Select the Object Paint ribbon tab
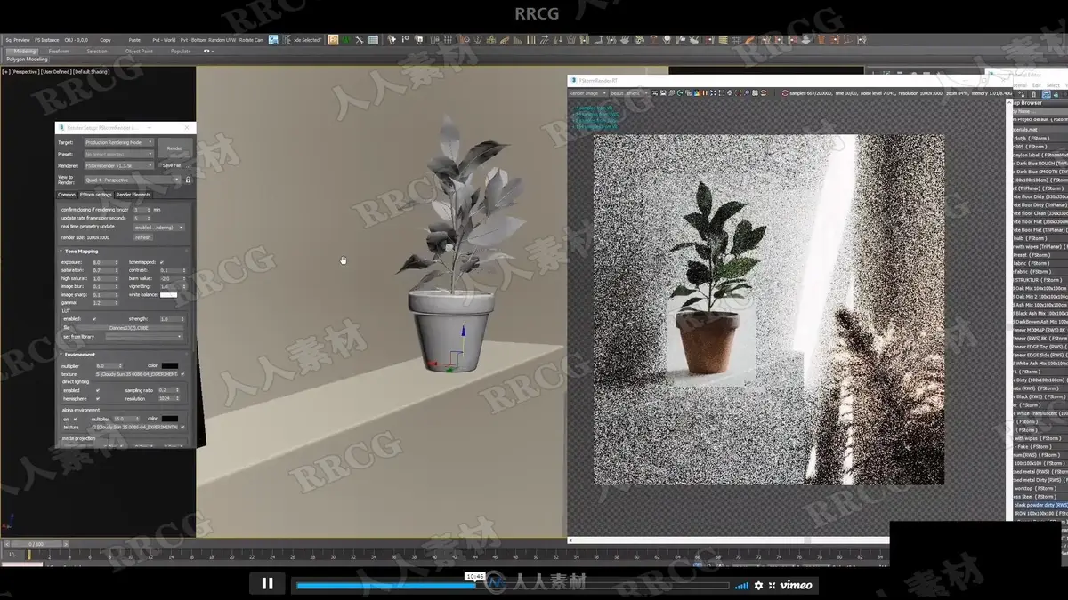1068x600 pixels. 139,51
